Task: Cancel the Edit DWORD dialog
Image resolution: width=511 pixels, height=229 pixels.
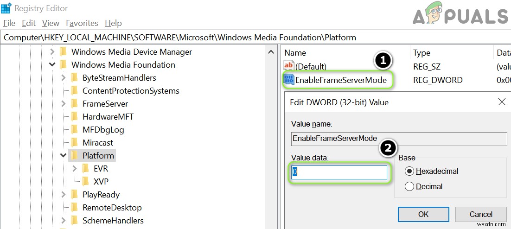Action: pyautogui.click(x=480, y=214)
